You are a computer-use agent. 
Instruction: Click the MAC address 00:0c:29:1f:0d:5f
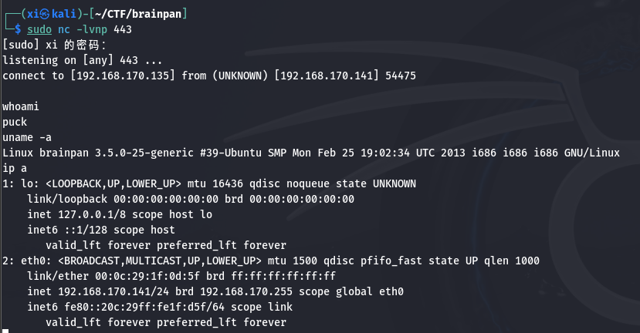[x=147, y=277]
